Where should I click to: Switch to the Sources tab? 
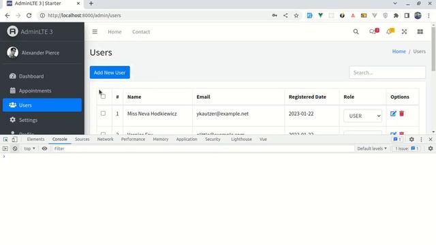tap(82, 139)
